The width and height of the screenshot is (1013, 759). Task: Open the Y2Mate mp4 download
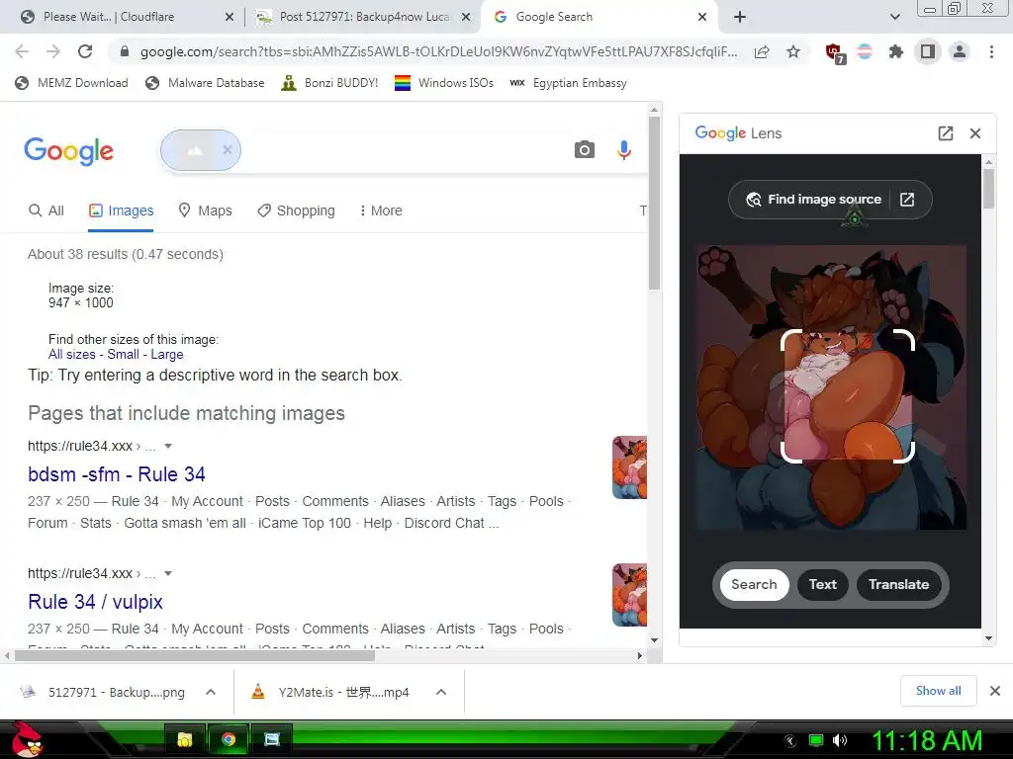[x=330, y=692]
